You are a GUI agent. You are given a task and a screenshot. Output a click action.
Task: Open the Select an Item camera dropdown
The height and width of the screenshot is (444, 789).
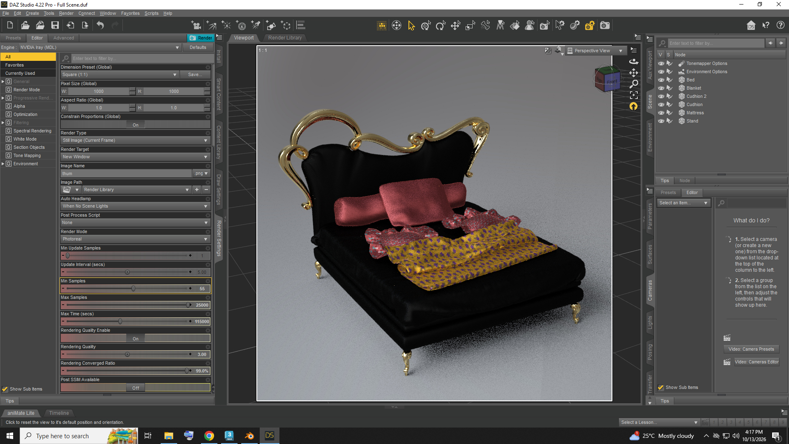coord(683,203)
